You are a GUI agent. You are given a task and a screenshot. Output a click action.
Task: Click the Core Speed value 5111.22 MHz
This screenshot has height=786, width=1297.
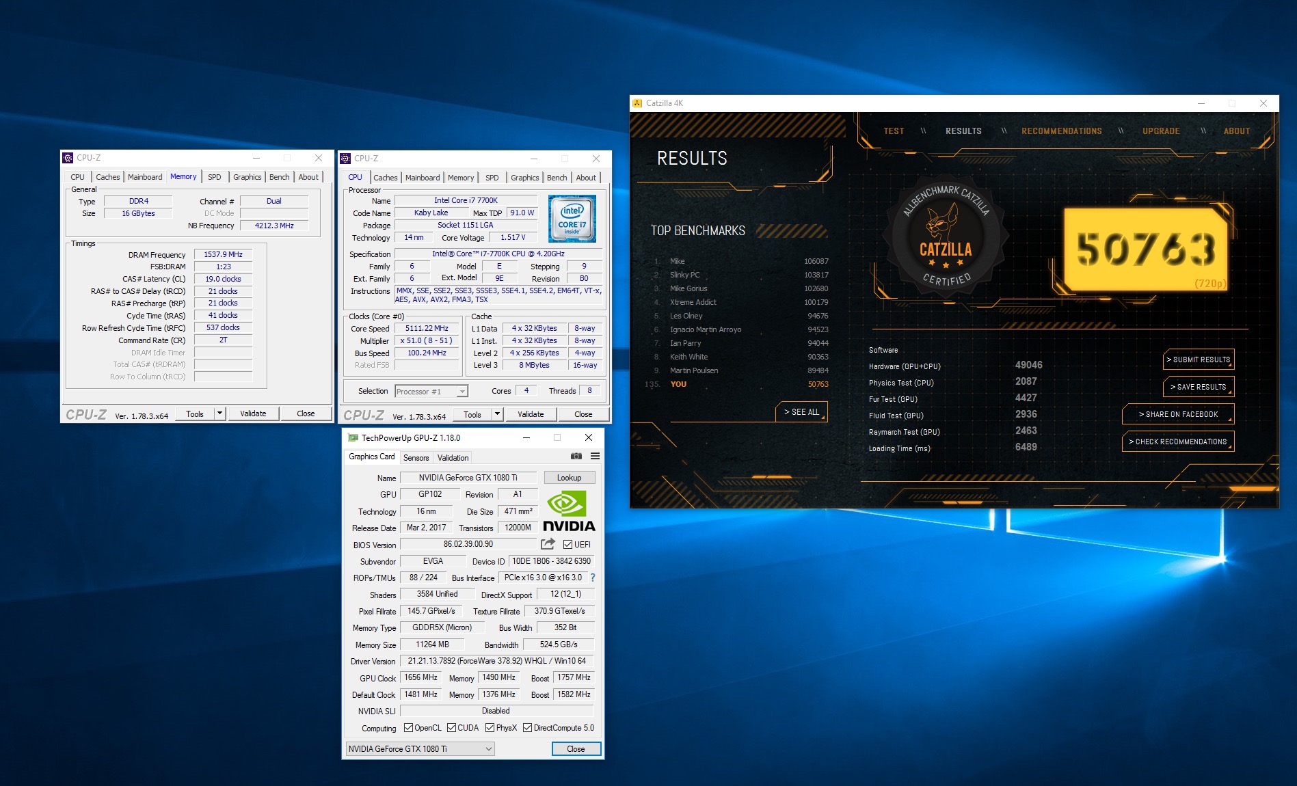(x=427, y=328)
